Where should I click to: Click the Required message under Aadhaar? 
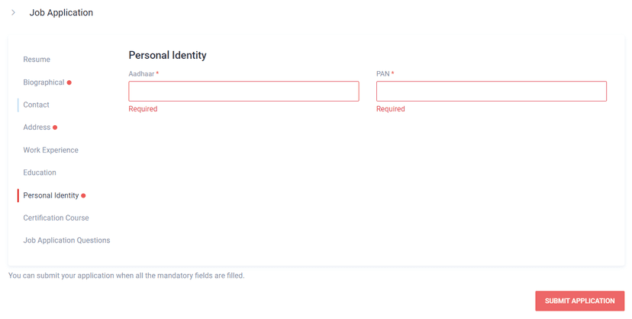[143, 109]
